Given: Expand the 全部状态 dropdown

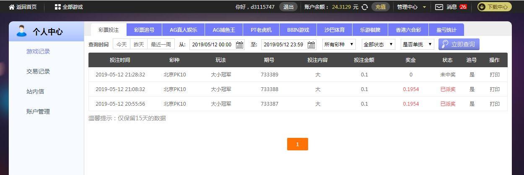Looking at the screenshot, I should [378, 45].
